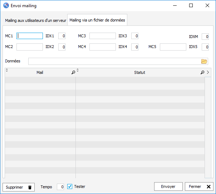
Task: Click the app icon in title bar
Action: (6, 6)
